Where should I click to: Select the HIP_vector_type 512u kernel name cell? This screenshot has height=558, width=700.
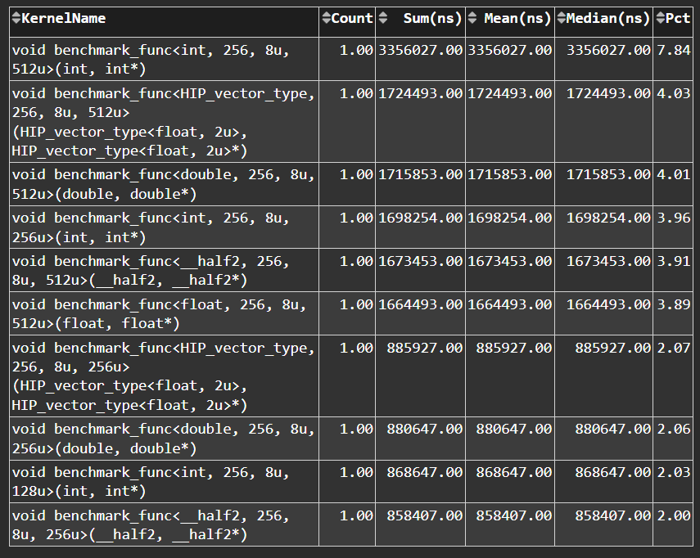[x=163, y=121]
